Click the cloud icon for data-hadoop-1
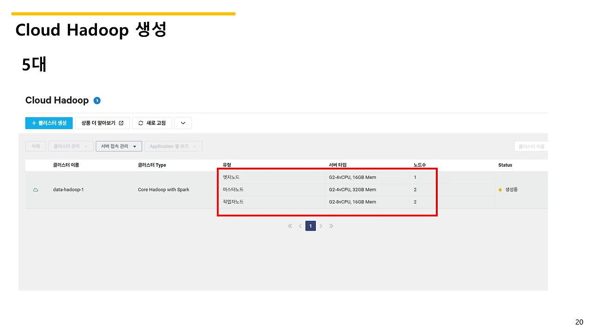Screen dimensions: 591x332 pos(36,190)
